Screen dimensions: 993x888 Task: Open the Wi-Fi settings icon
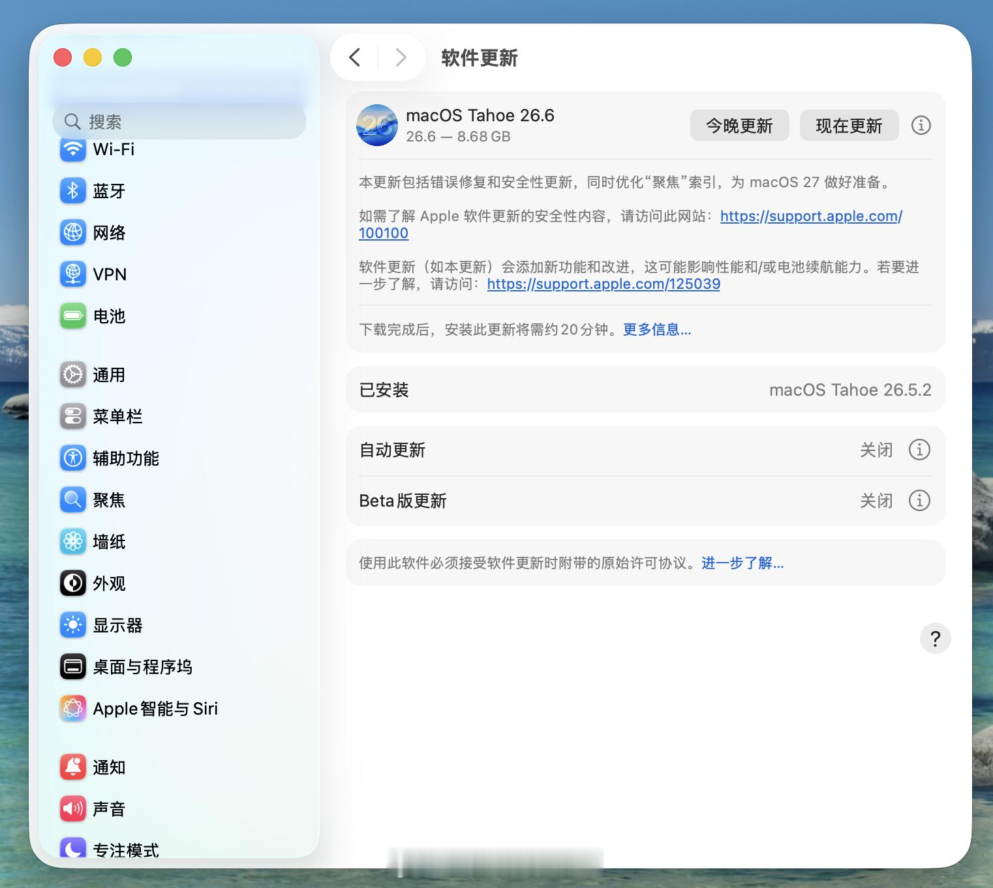pyautogui.click(x=73, y=149)
